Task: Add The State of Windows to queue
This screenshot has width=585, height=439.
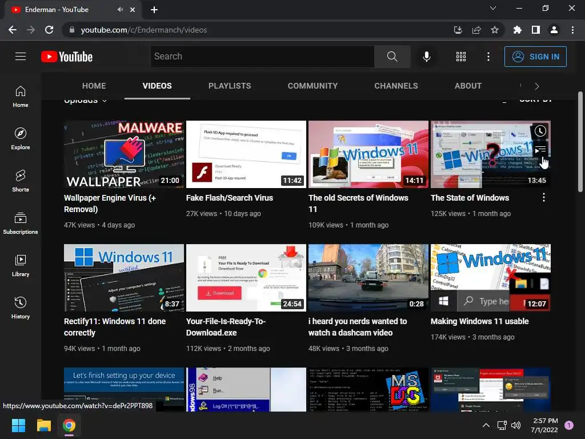Action: coord(540,150)
